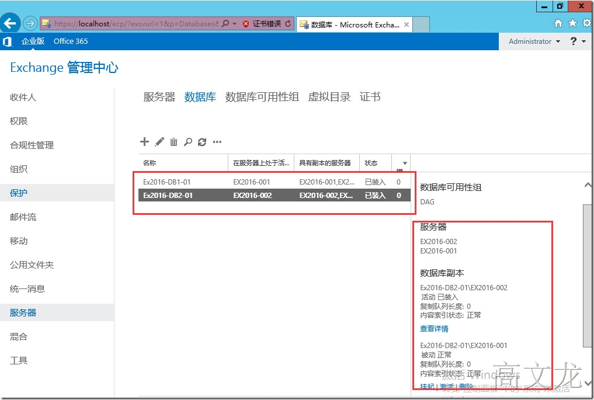This screenshot has height=400, width=594.
Task: Open the 证书 tab
Action: [x=370, y=97]
